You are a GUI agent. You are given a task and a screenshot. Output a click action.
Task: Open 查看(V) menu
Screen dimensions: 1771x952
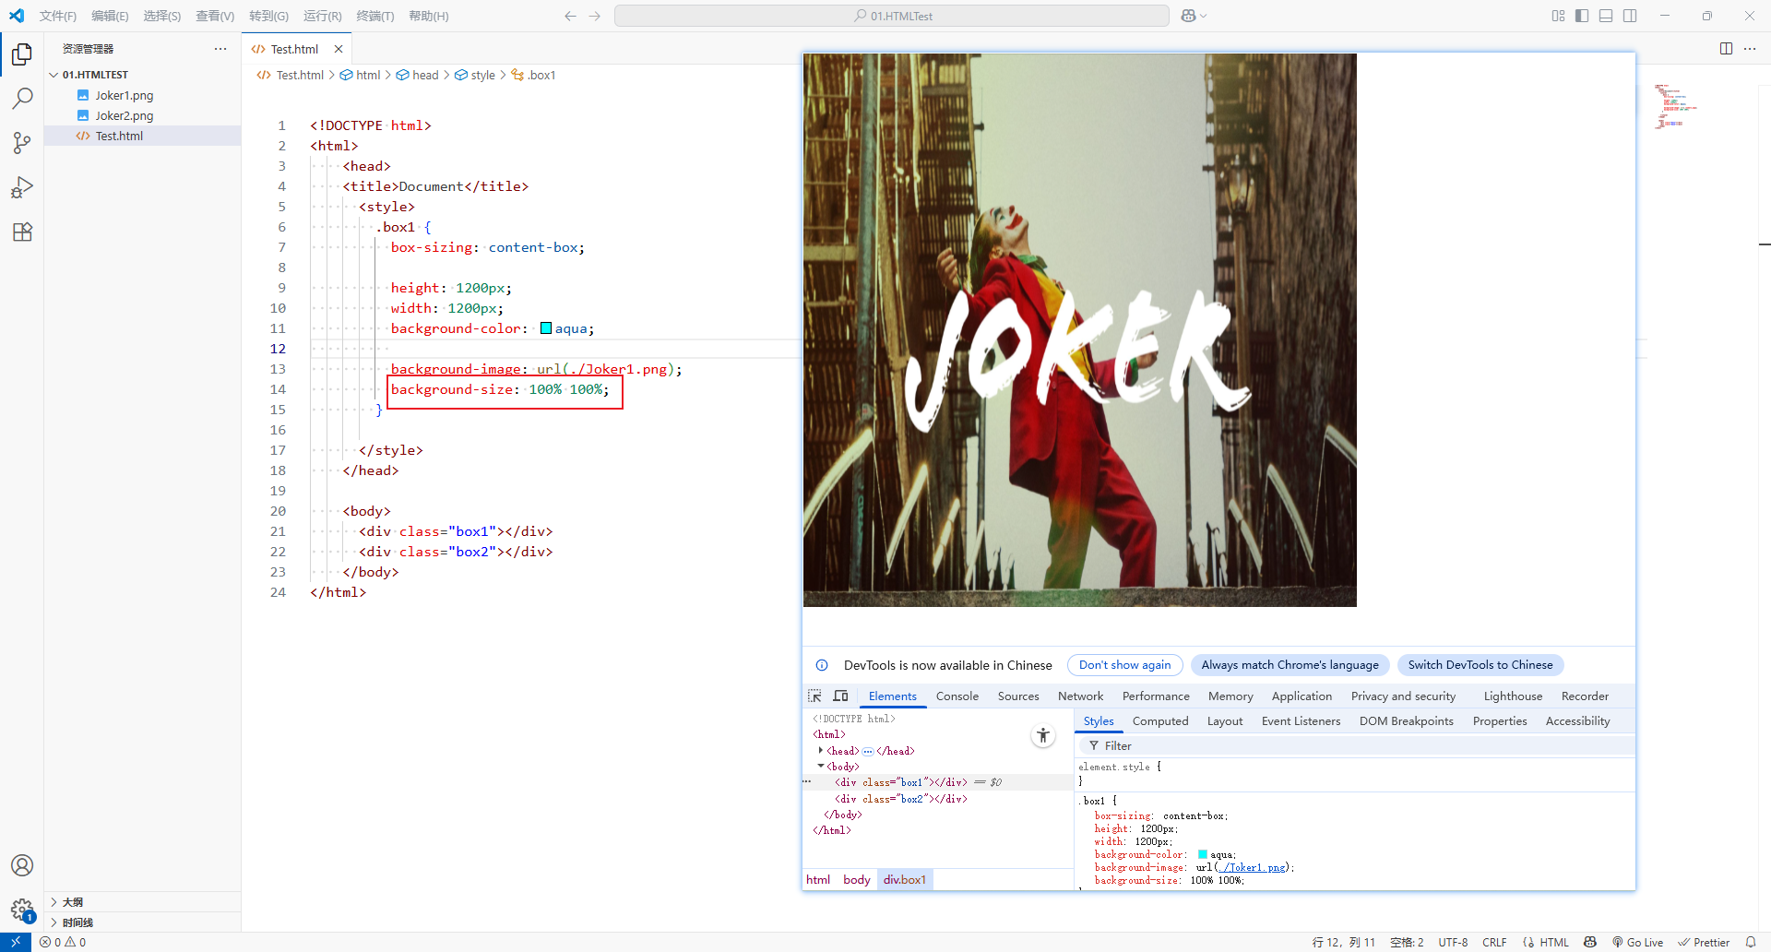pos(215,16)
